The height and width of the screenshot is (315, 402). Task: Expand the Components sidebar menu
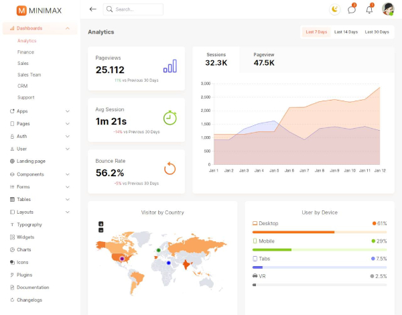click(68, 174)
